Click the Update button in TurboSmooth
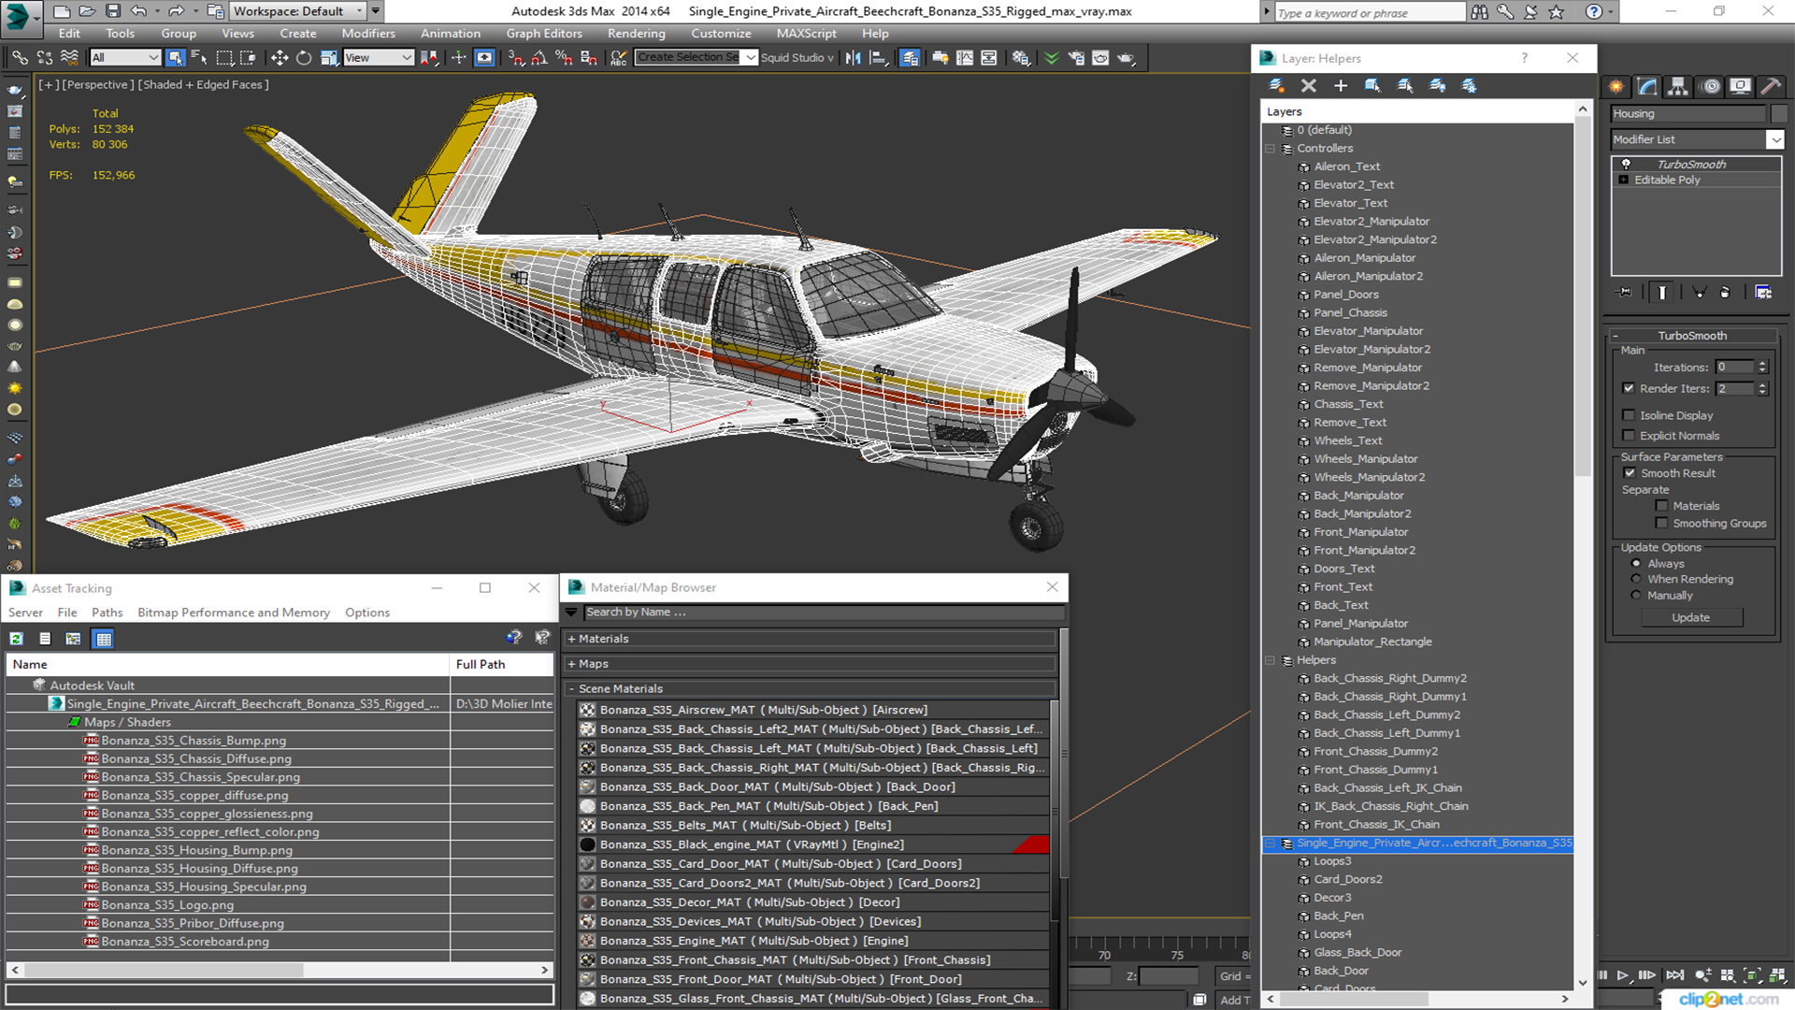Viewport: 1795px width, 1010px height. (1690, 618)
